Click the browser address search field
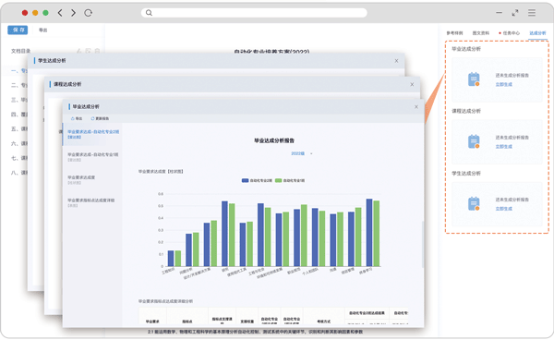Viewport: 554px width, 340px height. 254,13
